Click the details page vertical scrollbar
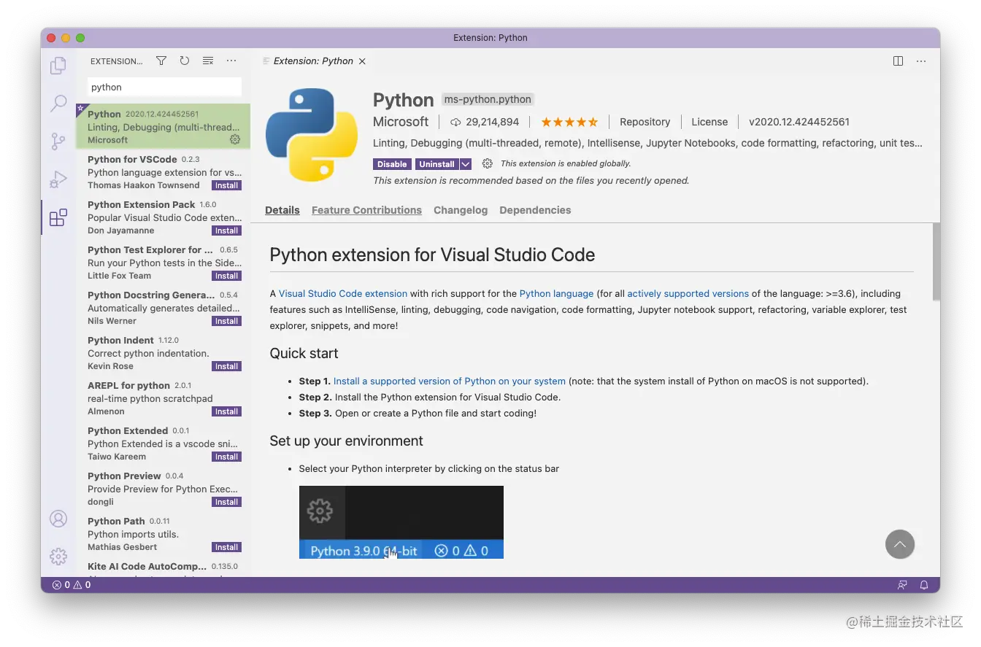This screenshot has height=647, width=981. [936, 261]
